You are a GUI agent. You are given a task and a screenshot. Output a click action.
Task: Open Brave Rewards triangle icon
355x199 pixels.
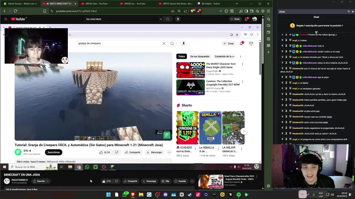pos(199,11)
